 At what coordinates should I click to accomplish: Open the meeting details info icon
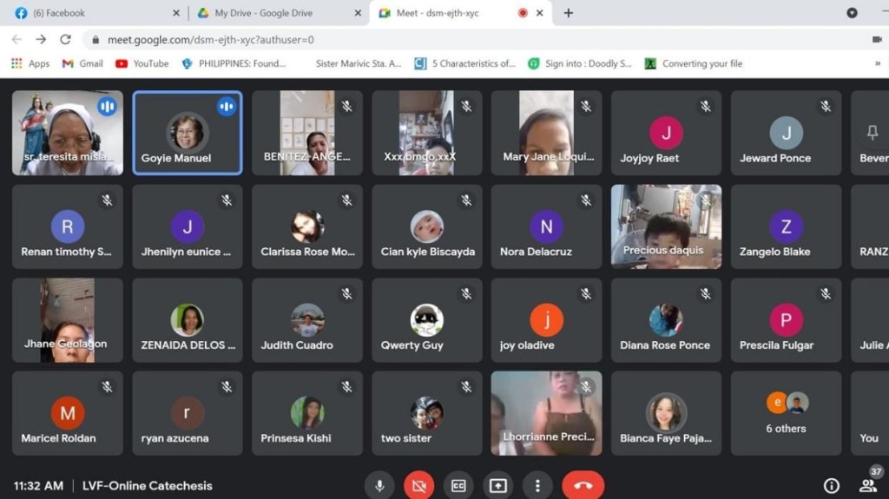tap(831, 486)
